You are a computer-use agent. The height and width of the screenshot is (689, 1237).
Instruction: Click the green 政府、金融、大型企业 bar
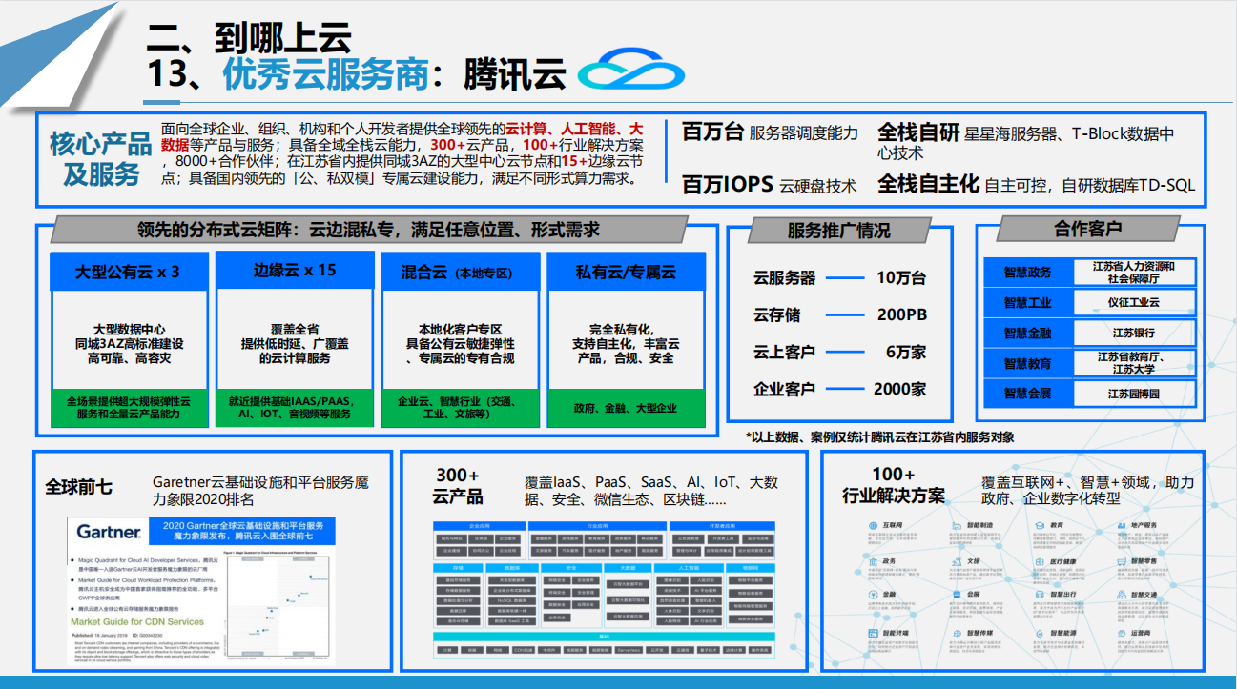626,408
